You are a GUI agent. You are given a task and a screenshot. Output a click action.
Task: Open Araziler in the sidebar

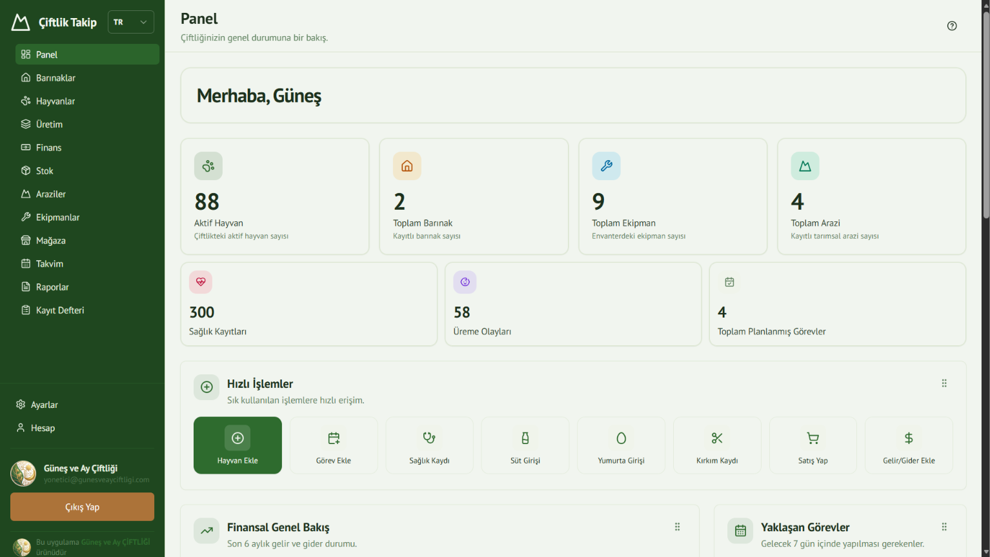(x=87, y=194)
